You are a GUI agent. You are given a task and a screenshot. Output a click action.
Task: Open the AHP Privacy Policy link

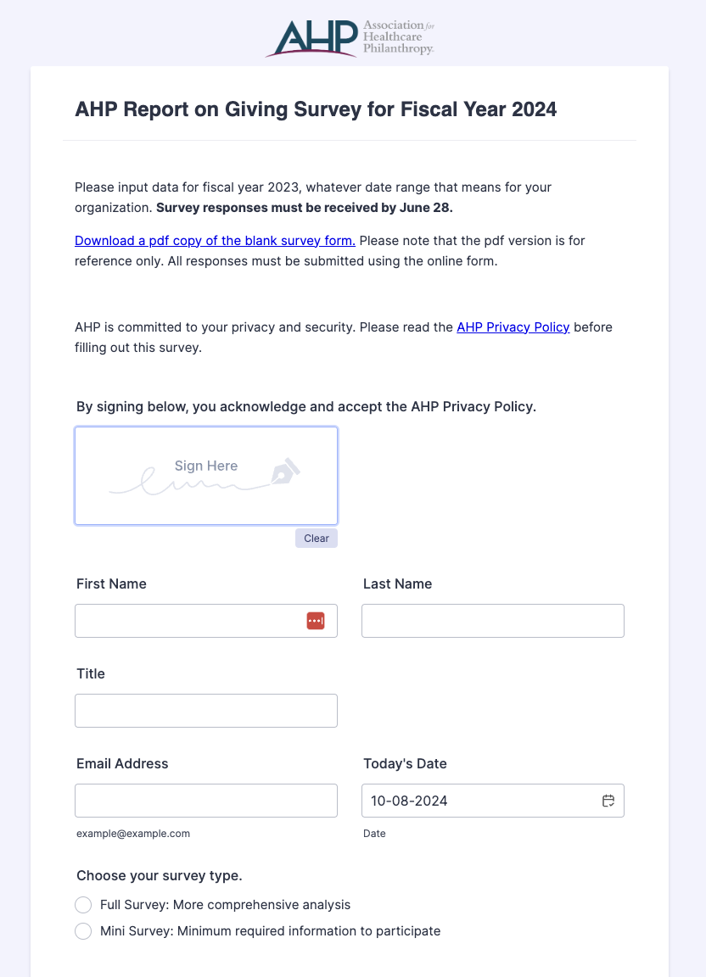tap(513, 327)
